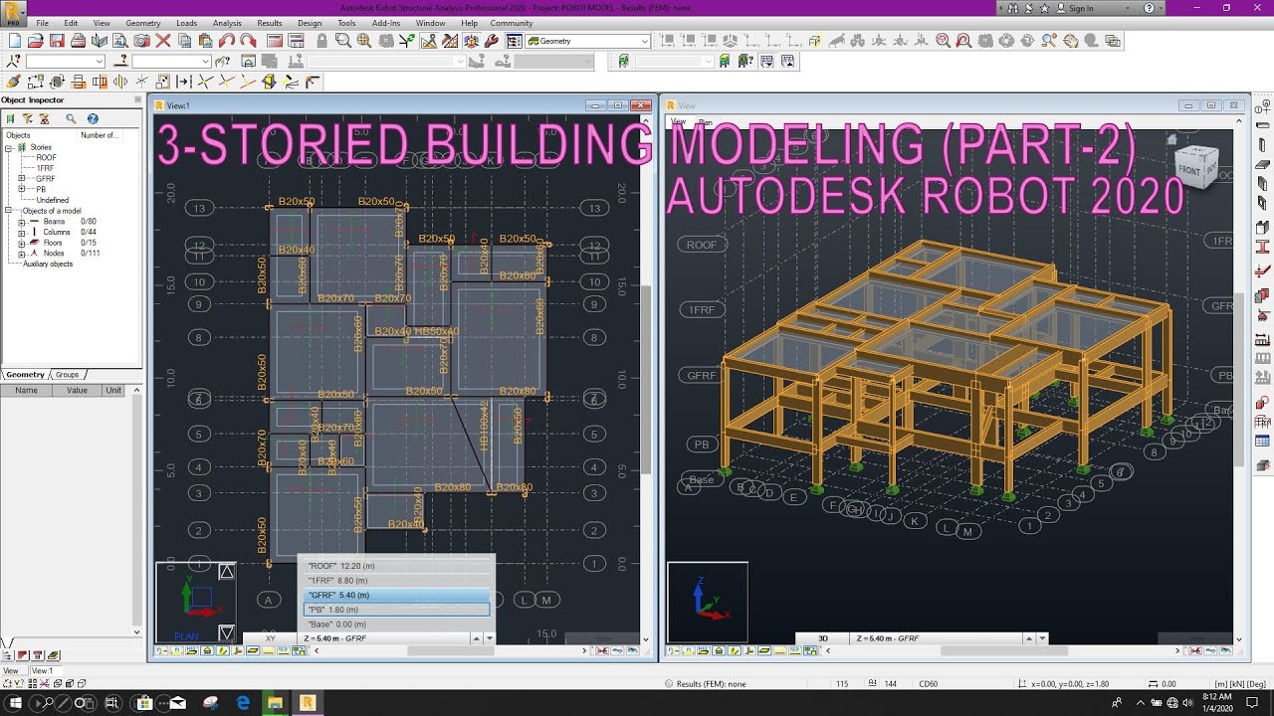Enable grid snap in the bottom snap bar
This screenshot has width=1274, height=716.
coord(299,649)
